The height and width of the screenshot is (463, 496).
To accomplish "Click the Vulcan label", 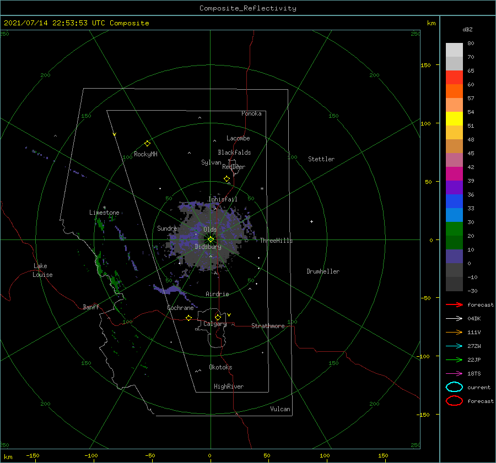I will (x=280, y=409).
